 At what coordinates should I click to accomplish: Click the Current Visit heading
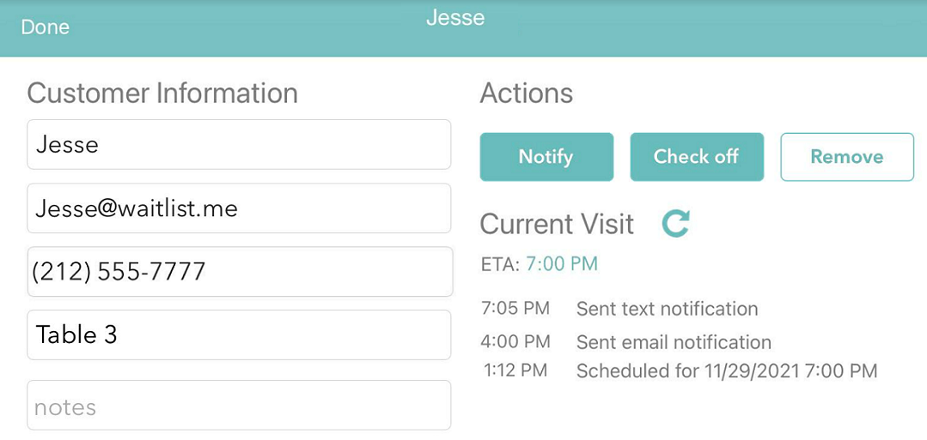[x=557, y=225]
